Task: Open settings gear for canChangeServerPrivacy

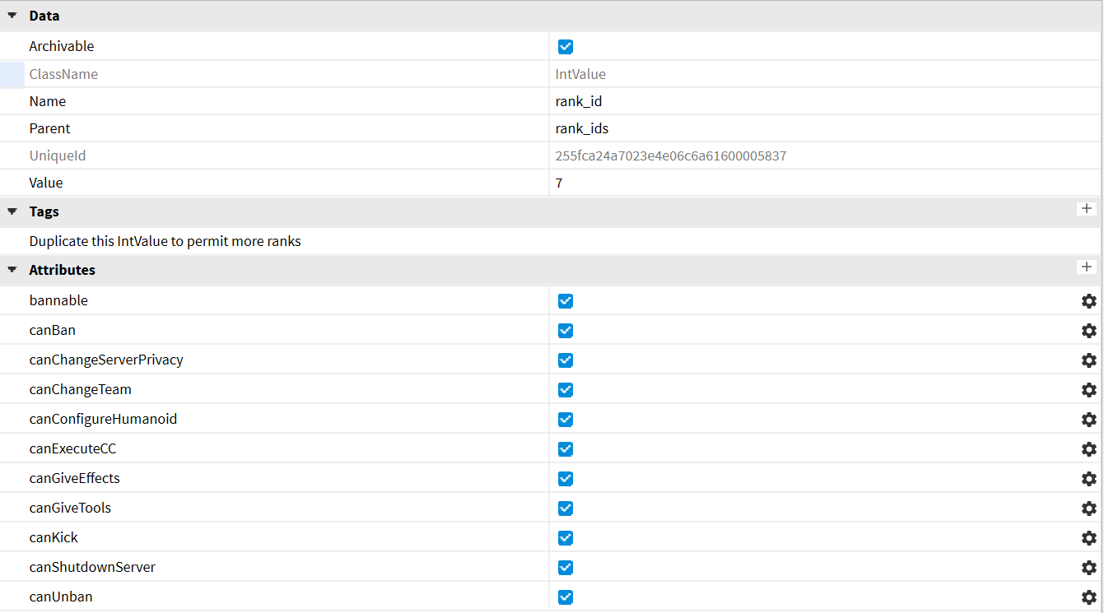Action: click(x=1088, y=360)
